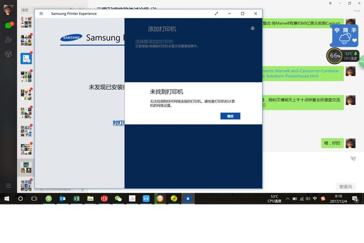Open the WeChat menu at sidebar bottom
The width and height of the screenshot is (364, 243).
pos(8,186)
